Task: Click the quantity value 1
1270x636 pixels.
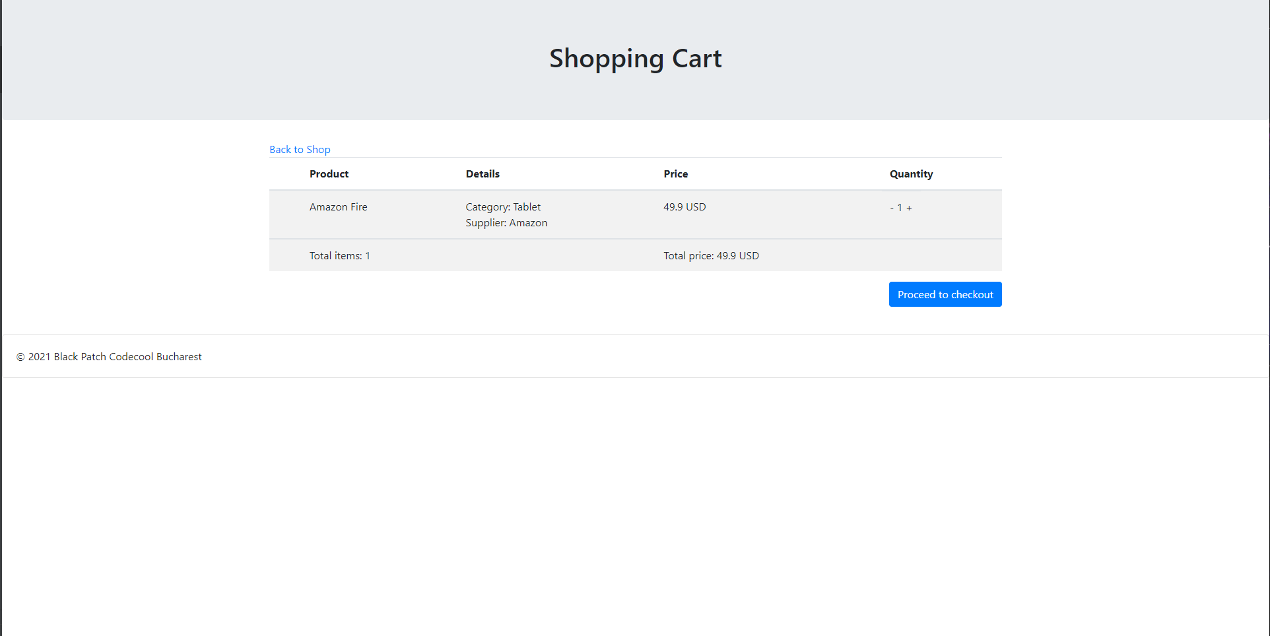Action: click(900, 207)
